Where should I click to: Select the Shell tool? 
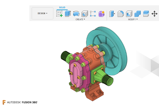point(129,14)
